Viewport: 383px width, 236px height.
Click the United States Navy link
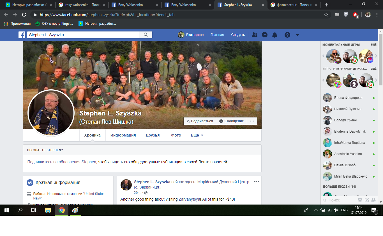[94, 194]
